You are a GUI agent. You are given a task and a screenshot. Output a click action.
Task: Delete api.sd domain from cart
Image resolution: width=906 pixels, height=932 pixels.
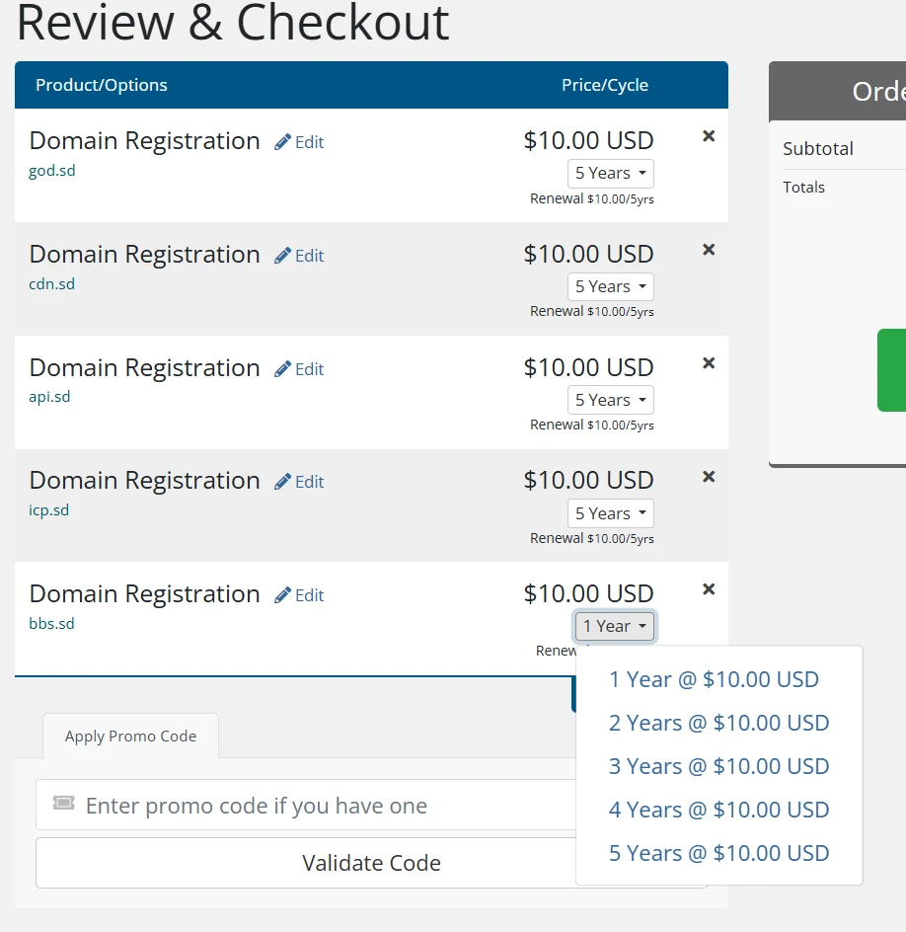(708, 363)
